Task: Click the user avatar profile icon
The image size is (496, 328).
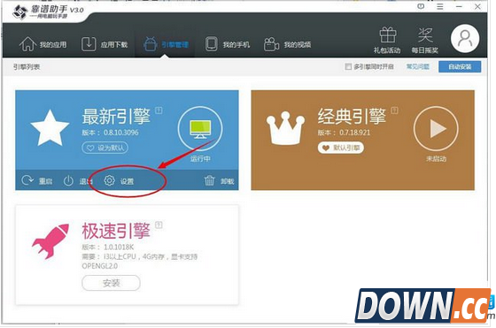Action: [x=465, y=39]
